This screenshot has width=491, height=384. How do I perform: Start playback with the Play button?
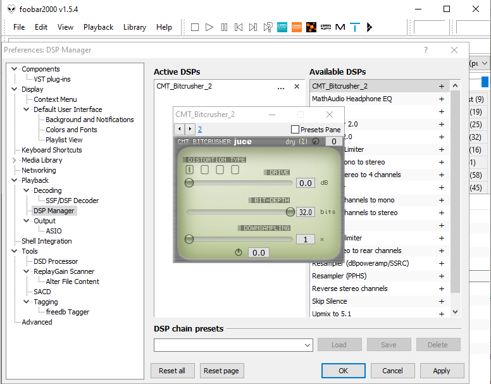(209, 27)
